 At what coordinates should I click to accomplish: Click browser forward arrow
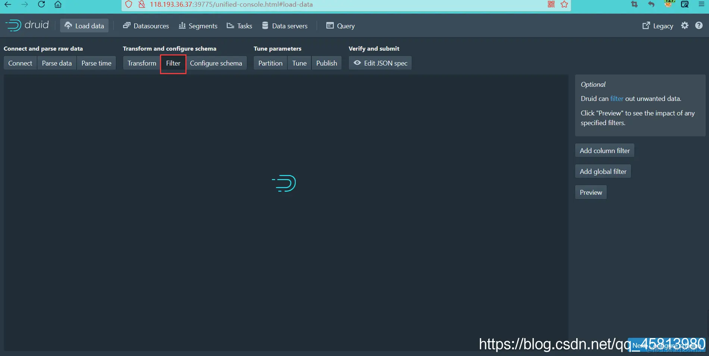point(25,4)
